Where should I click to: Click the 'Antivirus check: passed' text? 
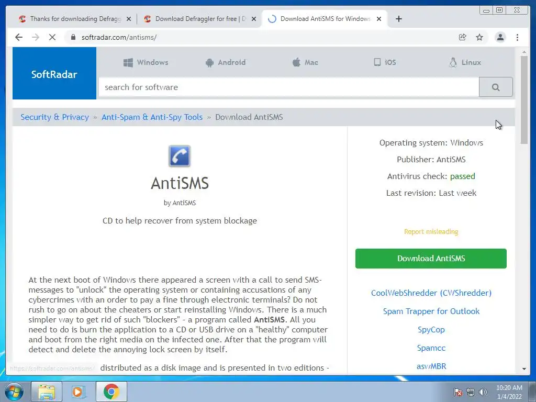pos(431,176)
